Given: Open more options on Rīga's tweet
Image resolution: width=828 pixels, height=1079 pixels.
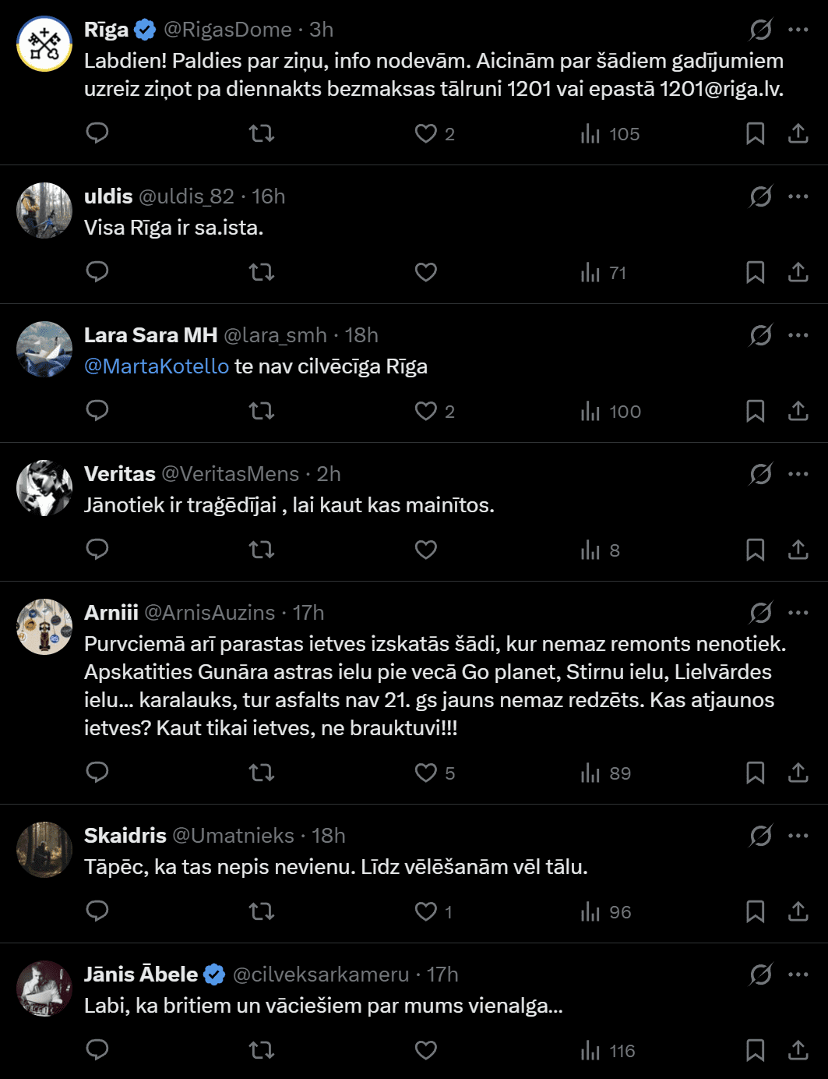Looking at the screenshot, I should point(798,30).
